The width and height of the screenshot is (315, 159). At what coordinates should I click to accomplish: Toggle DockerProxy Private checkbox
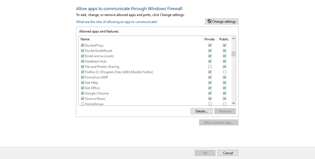(x=210, y=45)
